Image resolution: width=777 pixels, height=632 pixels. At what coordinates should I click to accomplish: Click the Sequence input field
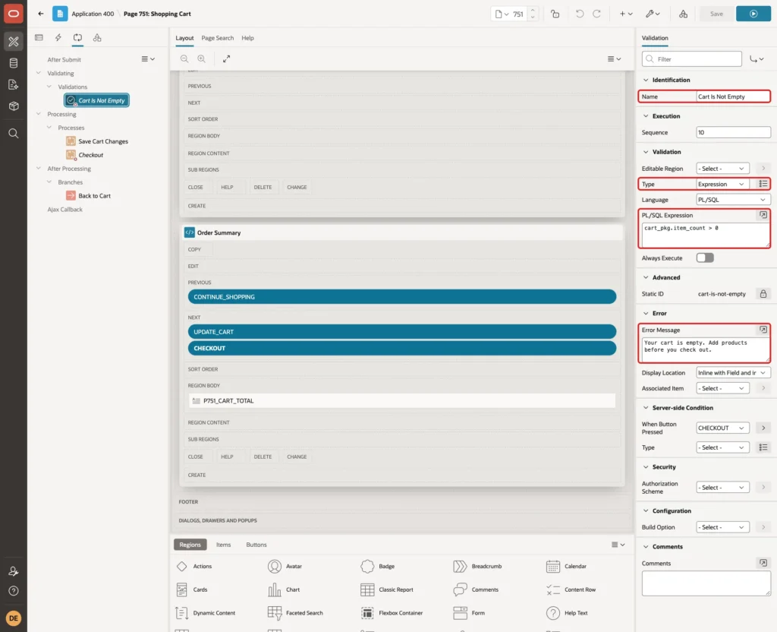coord(734,132)
